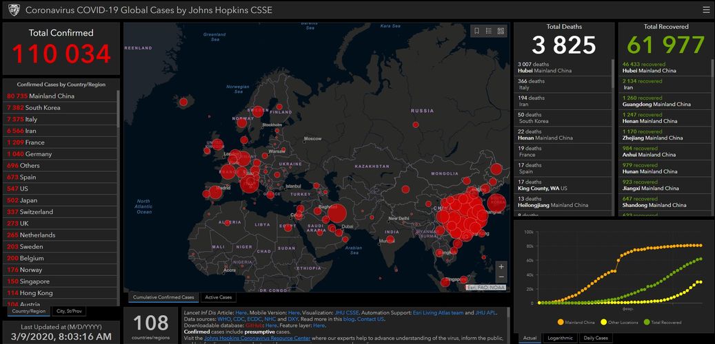Click the Johns Hopkins shield logo
This screenshot has width=715, height=344.
click(13, 10)
